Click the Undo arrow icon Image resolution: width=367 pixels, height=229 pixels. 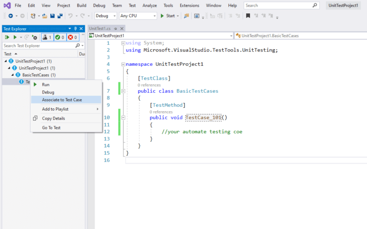[70, 16]
